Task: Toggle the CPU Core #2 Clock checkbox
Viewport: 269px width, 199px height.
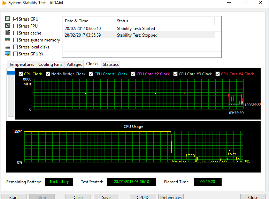Action: pyautogui.click(x=133, y=74)
